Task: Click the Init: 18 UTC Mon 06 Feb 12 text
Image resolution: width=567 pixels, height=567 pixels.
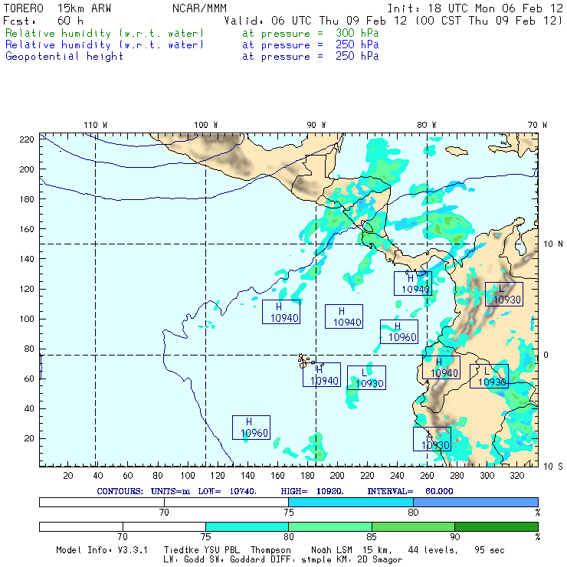Action: click(475, 9)
